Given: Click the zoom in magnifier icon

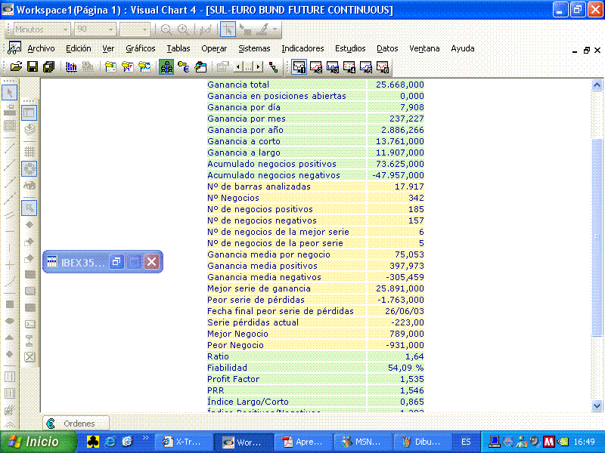Looking at the screenshot, I should coord(183,29).
